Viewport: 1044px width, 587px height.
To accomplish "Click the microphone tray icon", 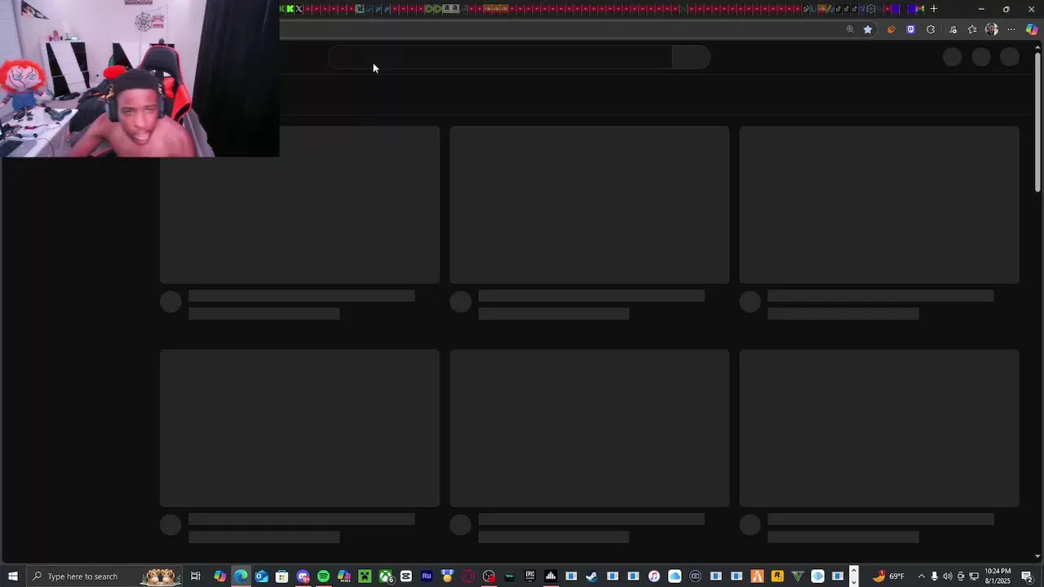I will click(935, 576).
